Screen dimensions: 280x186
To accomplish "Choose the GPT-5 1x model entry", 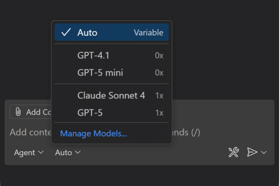I will 112,113.
